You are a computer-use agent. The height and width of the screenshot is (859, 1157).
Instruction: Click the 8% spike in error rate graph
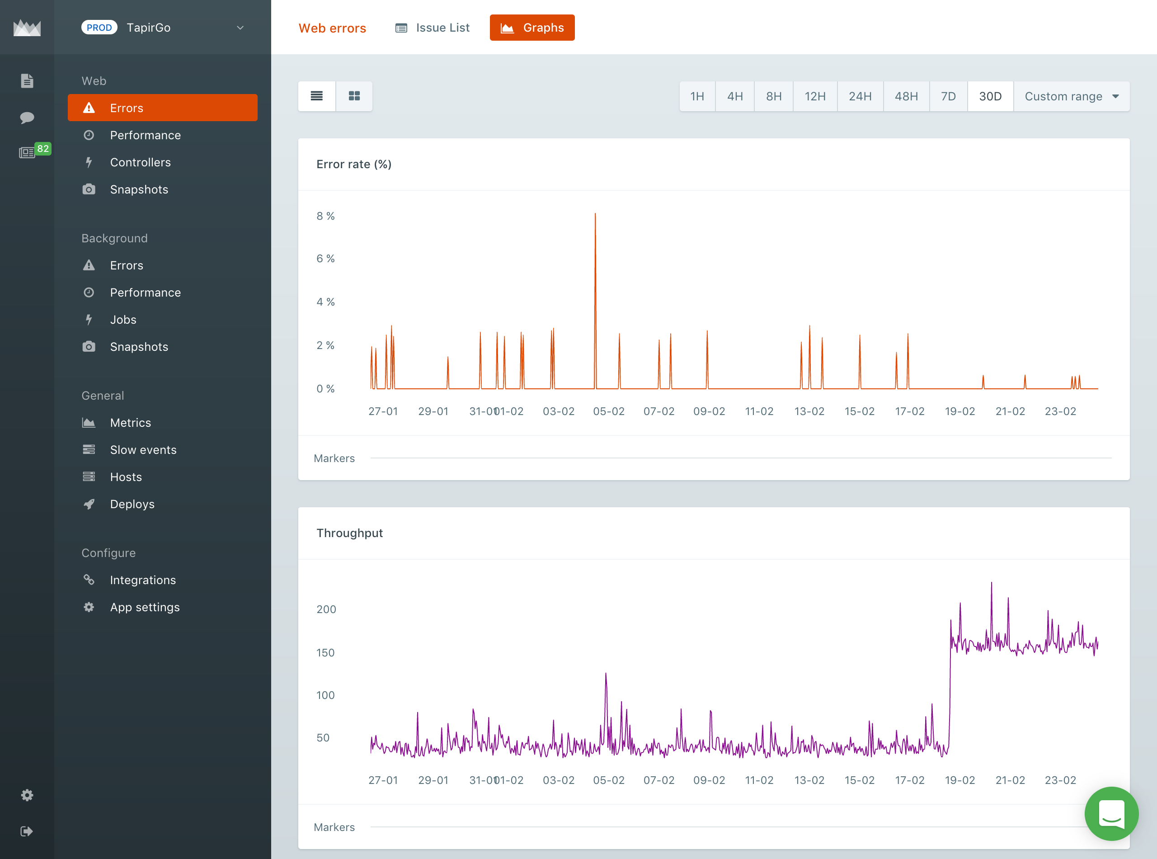coord(595,215)
